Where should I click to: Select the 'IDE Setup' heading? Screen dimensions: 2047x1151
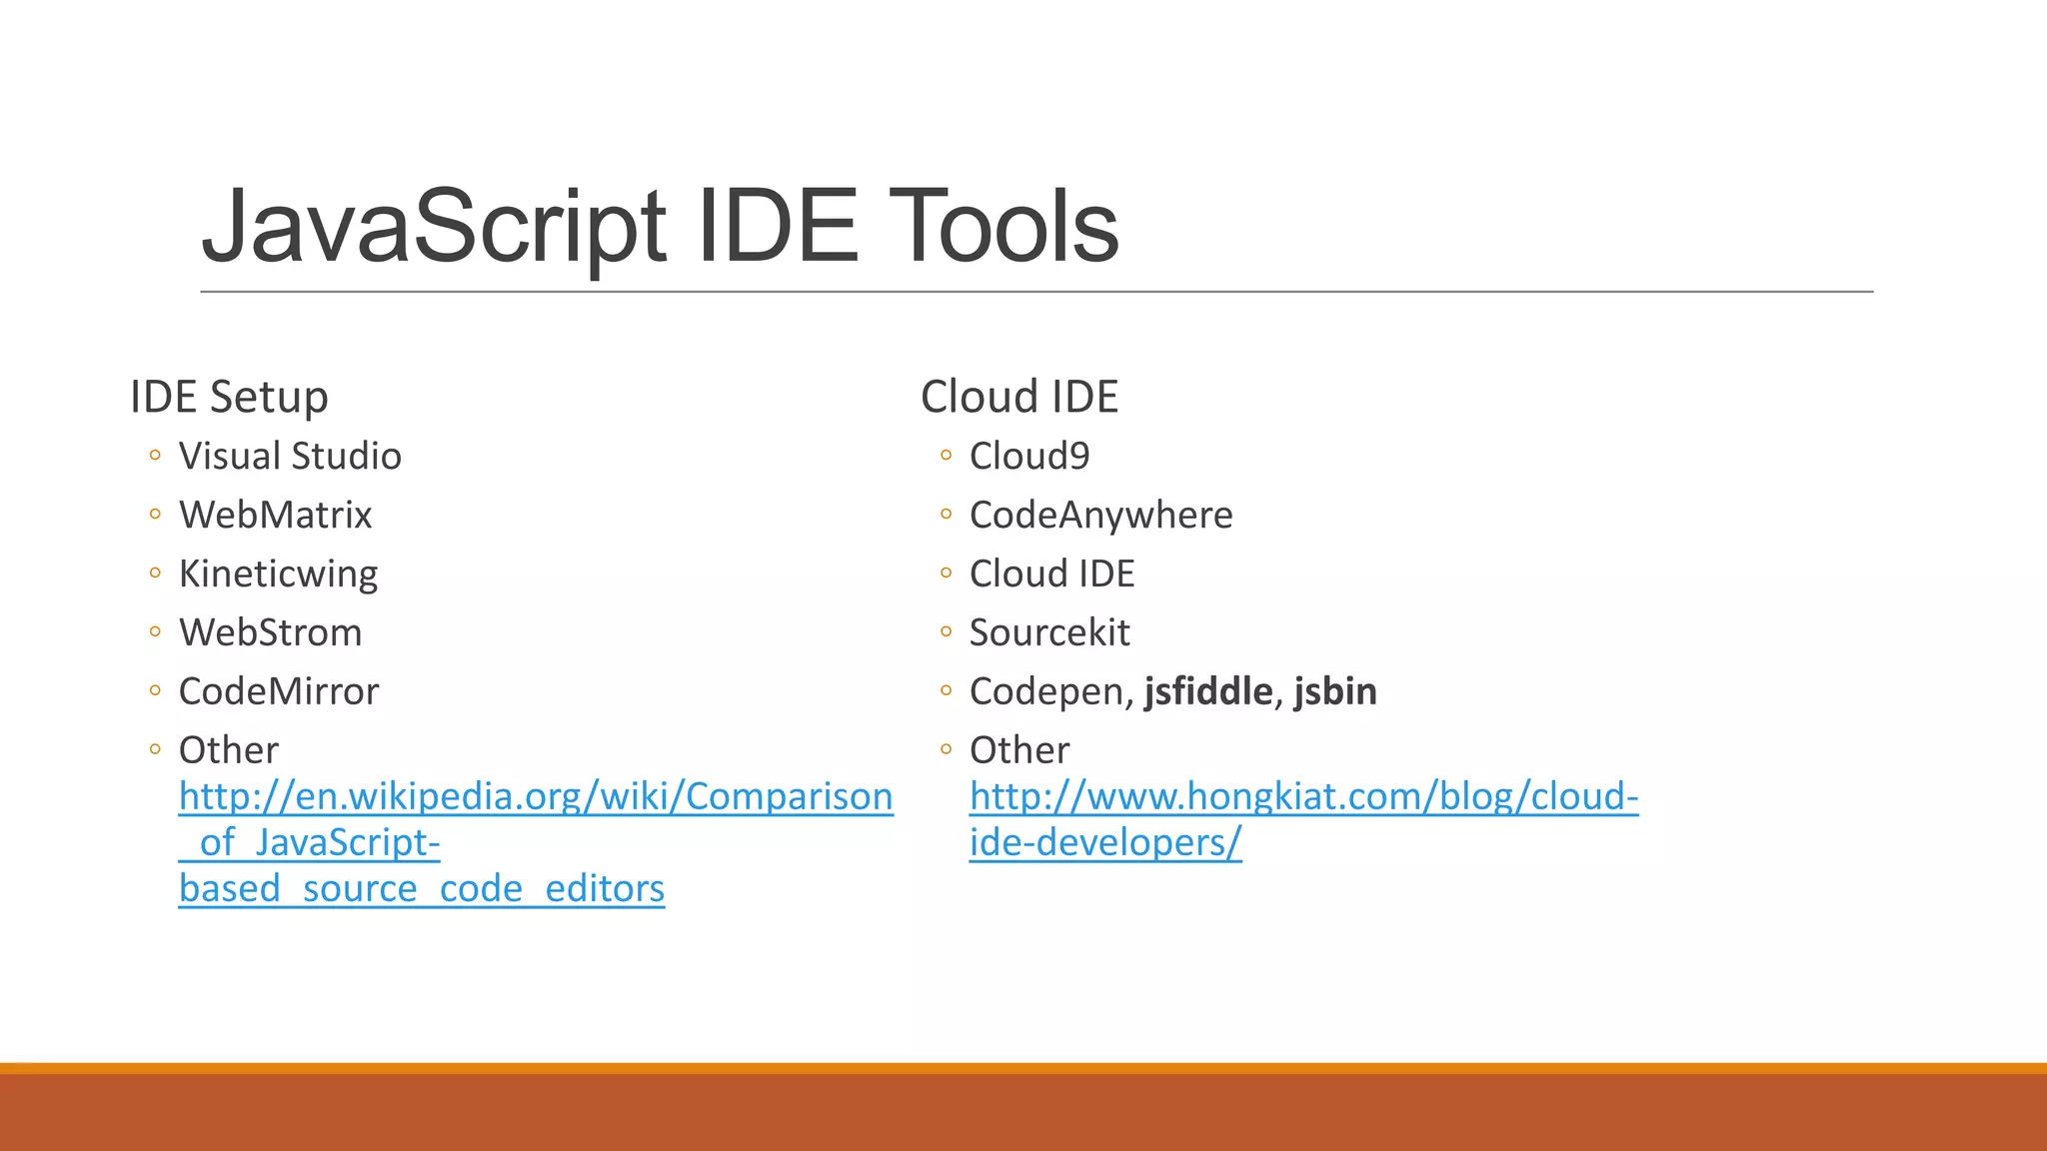click(x=229, y=397)
